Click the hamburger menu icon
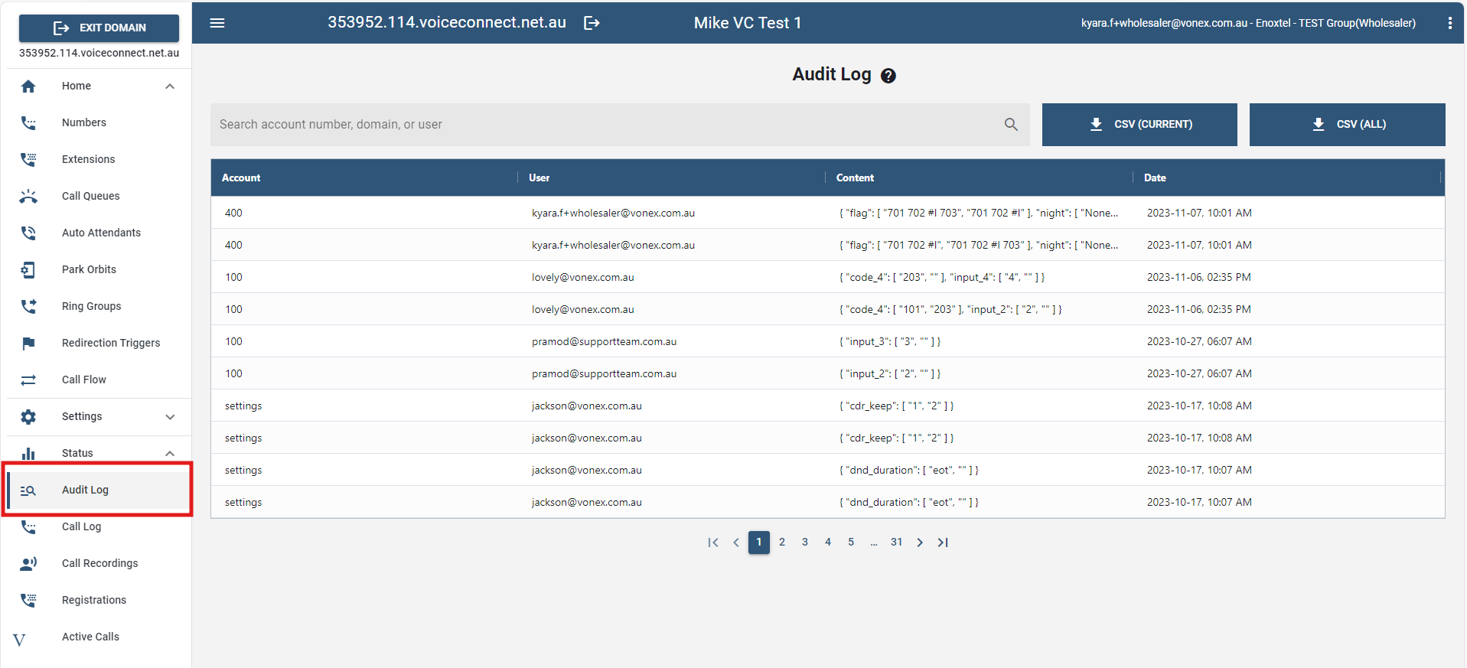Screen dimensions: 1467x668 pyautogui.click(x=217, y=23)
